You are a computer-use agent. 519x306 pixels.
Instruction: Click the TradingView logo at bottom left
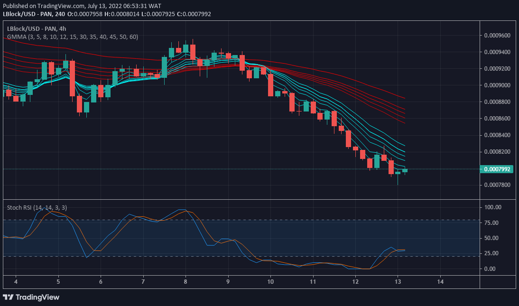31,297
